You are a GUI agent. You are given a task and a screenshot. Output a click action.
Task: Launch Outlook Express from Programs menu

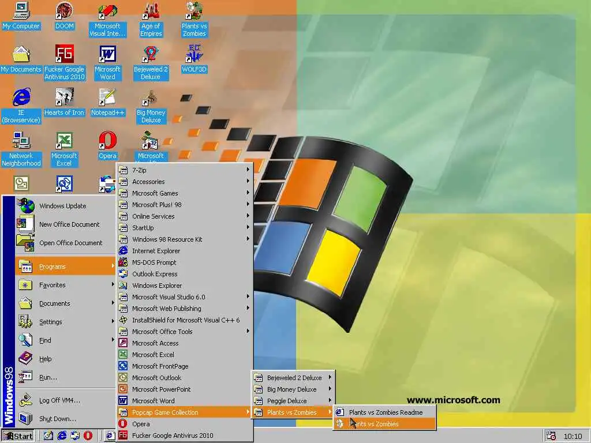point(184,274)
